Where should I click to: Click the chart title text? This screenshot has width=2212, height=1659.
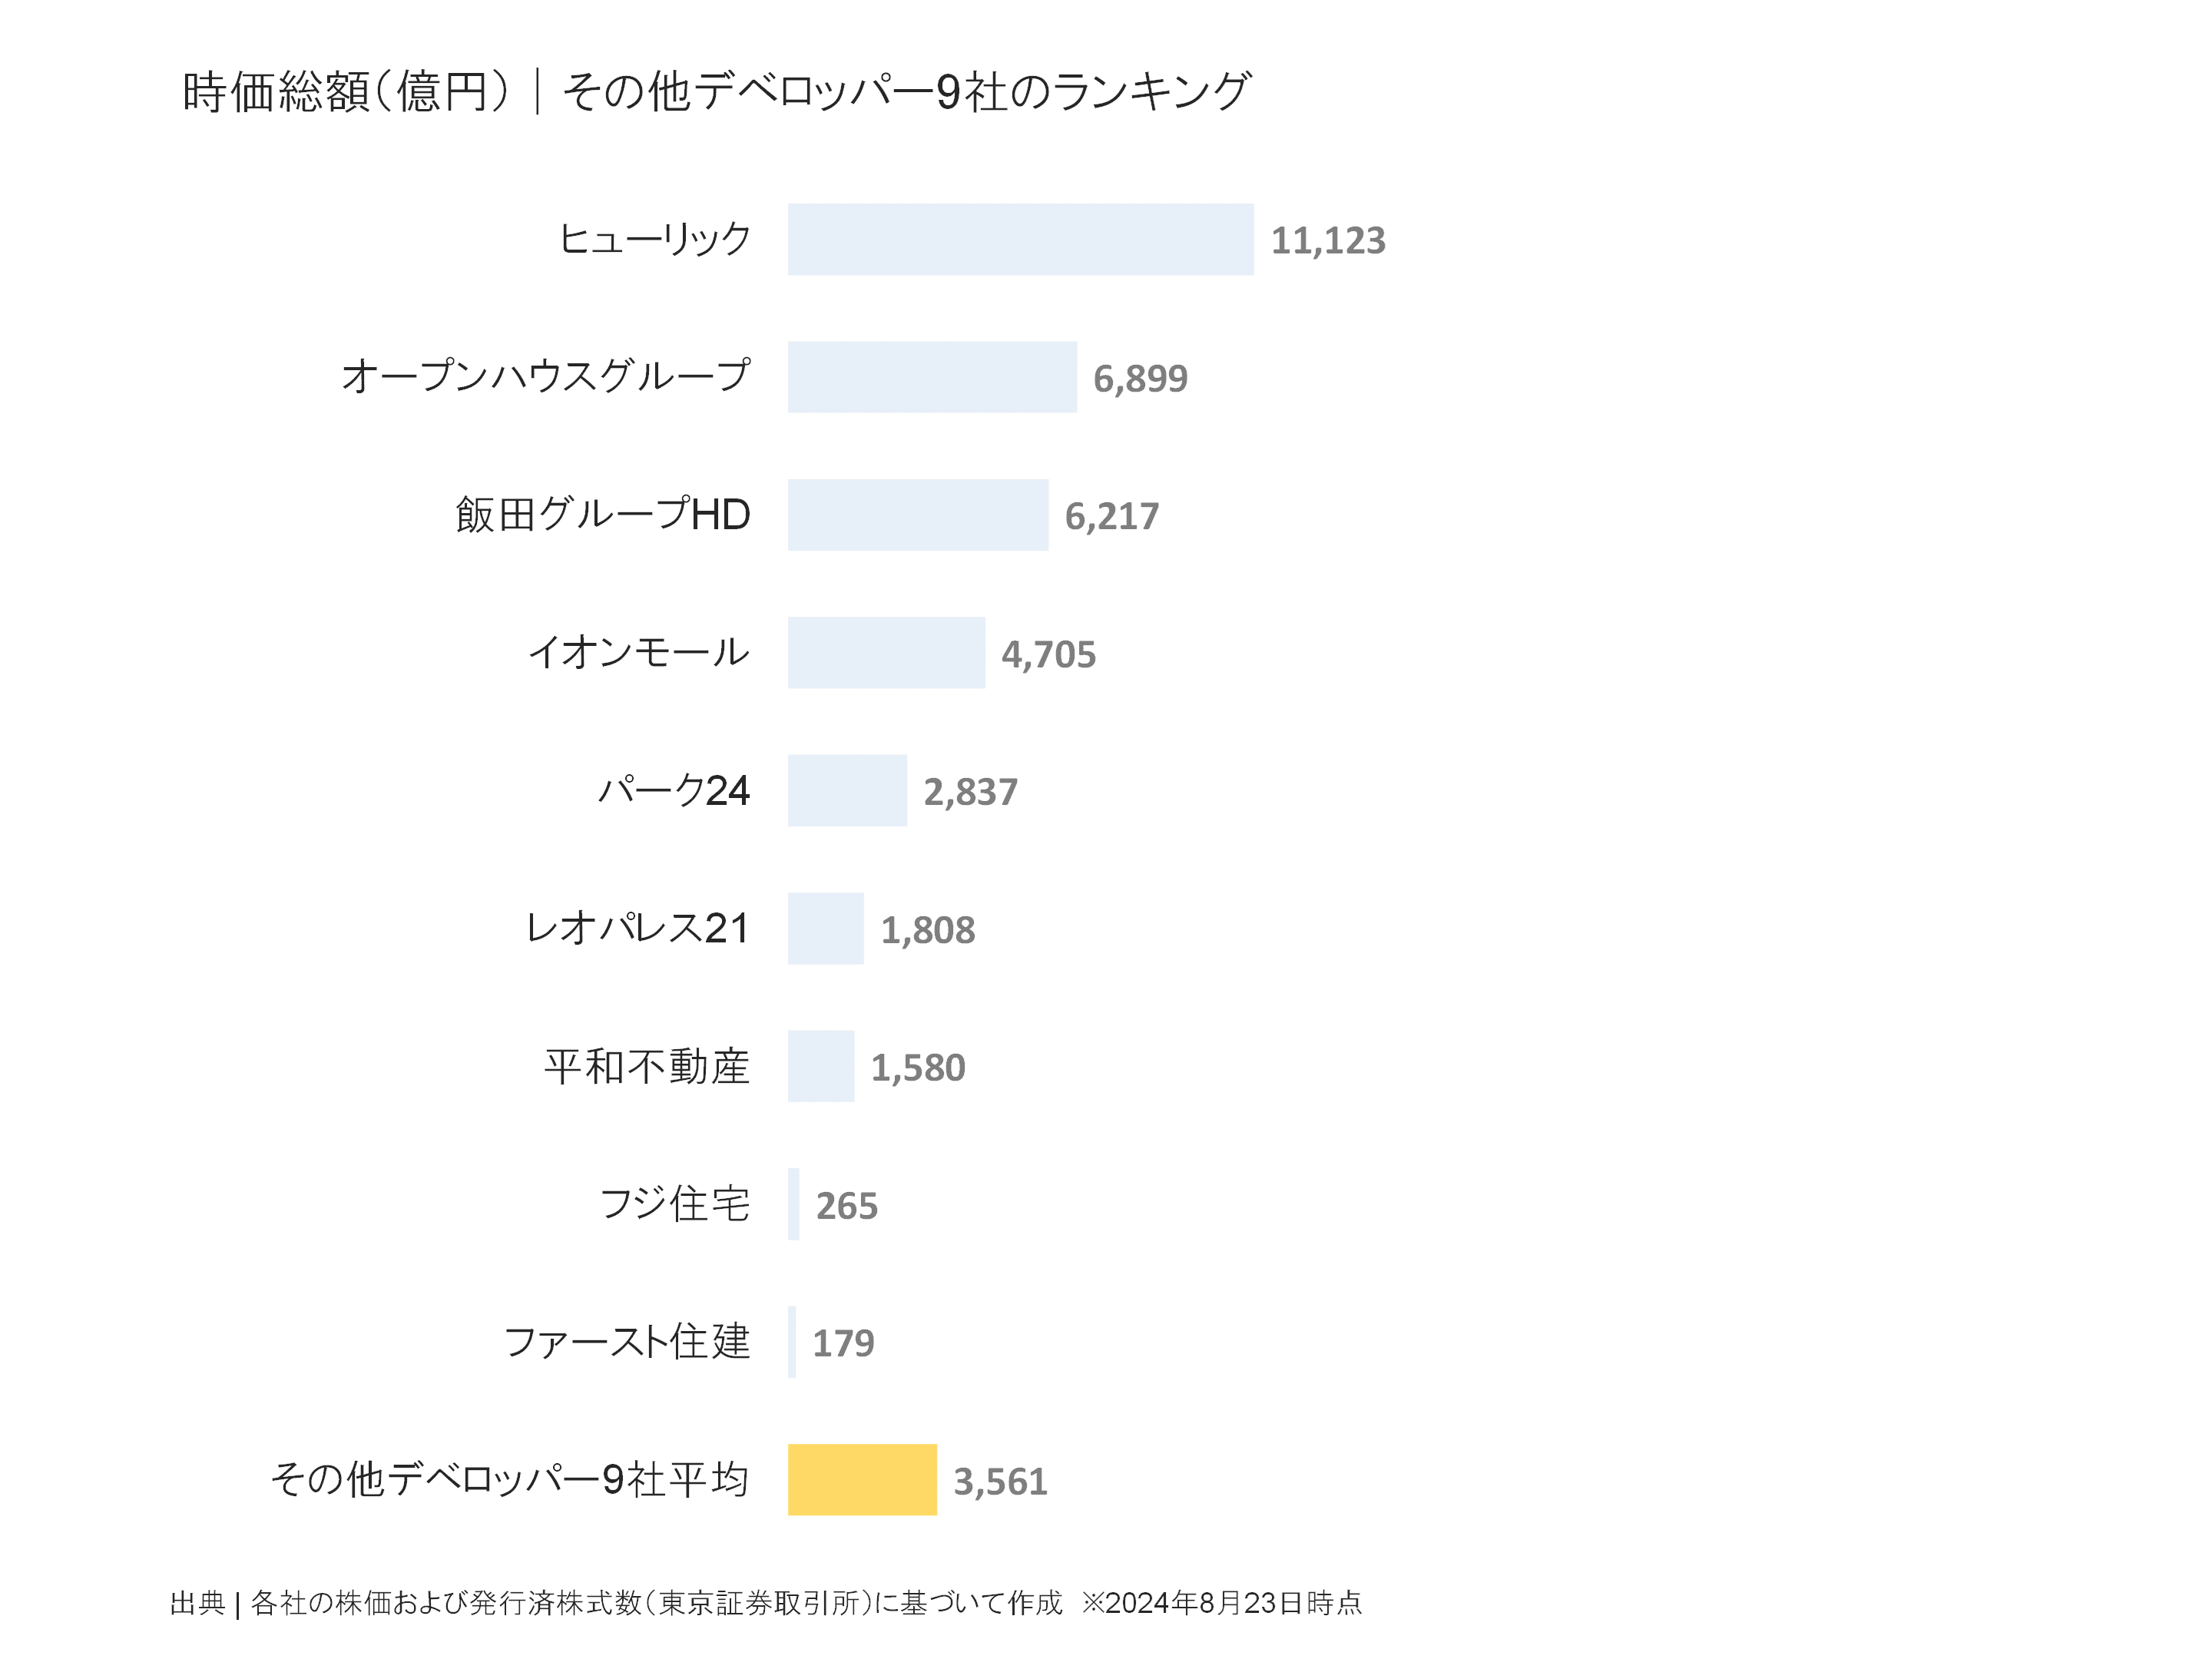[716, 92]
